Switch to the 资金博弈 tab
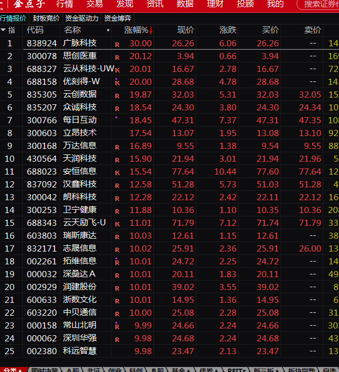Screen dimensions: 339x372 tap(118, 18)
